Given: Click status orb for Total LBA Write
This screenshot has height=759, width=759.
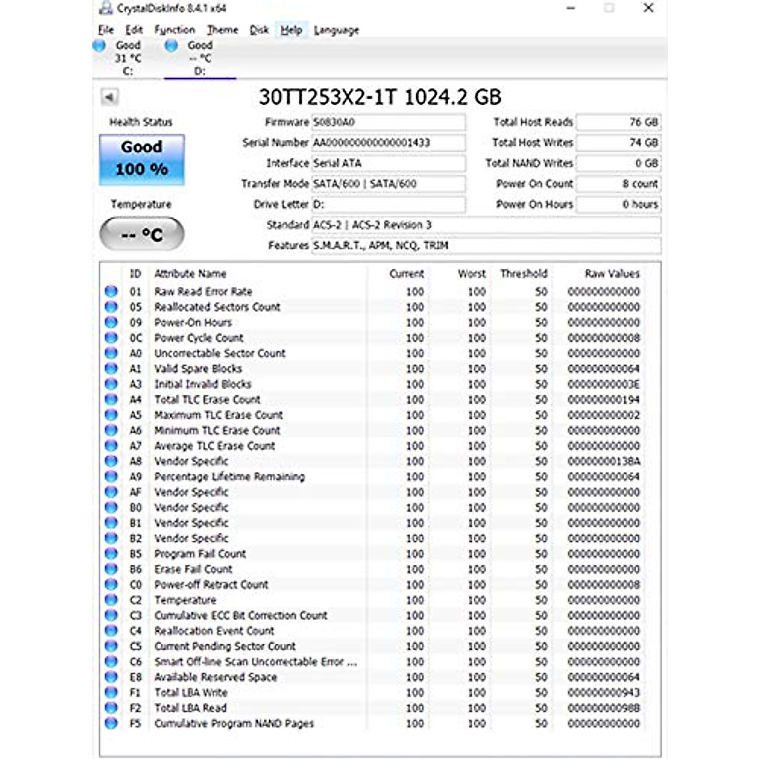Looking at the screenshot, I should [111, 692].
